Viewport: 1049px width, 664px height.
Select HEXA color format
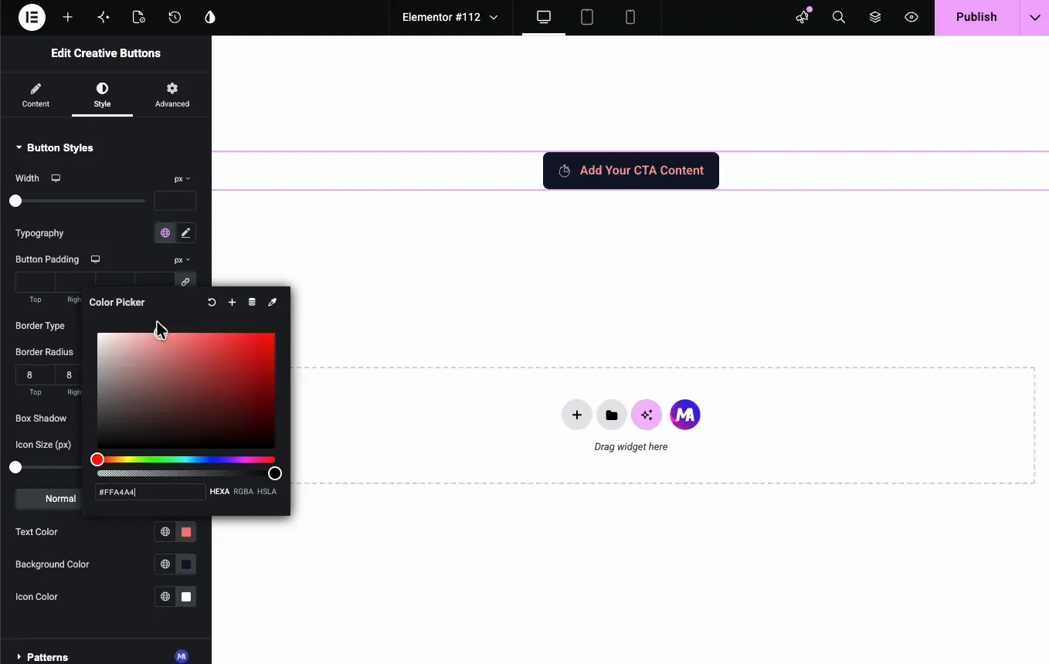click(219, 491)
